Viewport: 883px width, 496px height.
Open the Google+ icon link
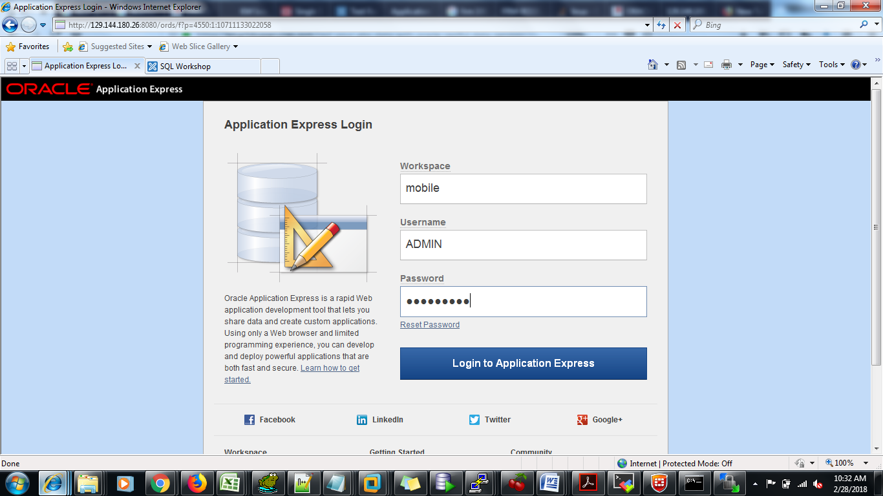click(x=582, y=420)
